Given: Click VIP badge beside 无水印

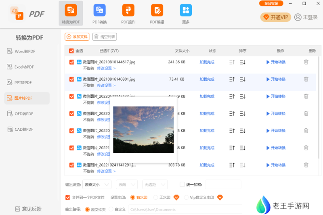Looking at the screenshot, I should pos(176,198).
